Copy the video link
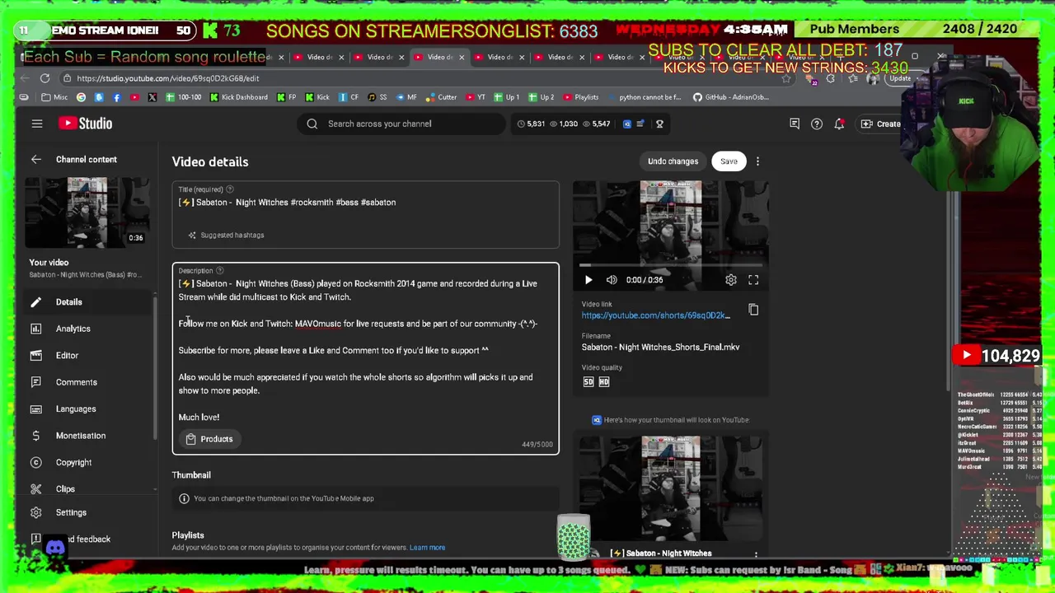The height and width of the screenshot is (593, 1055). pyautogui.click(x=753, y=310)
